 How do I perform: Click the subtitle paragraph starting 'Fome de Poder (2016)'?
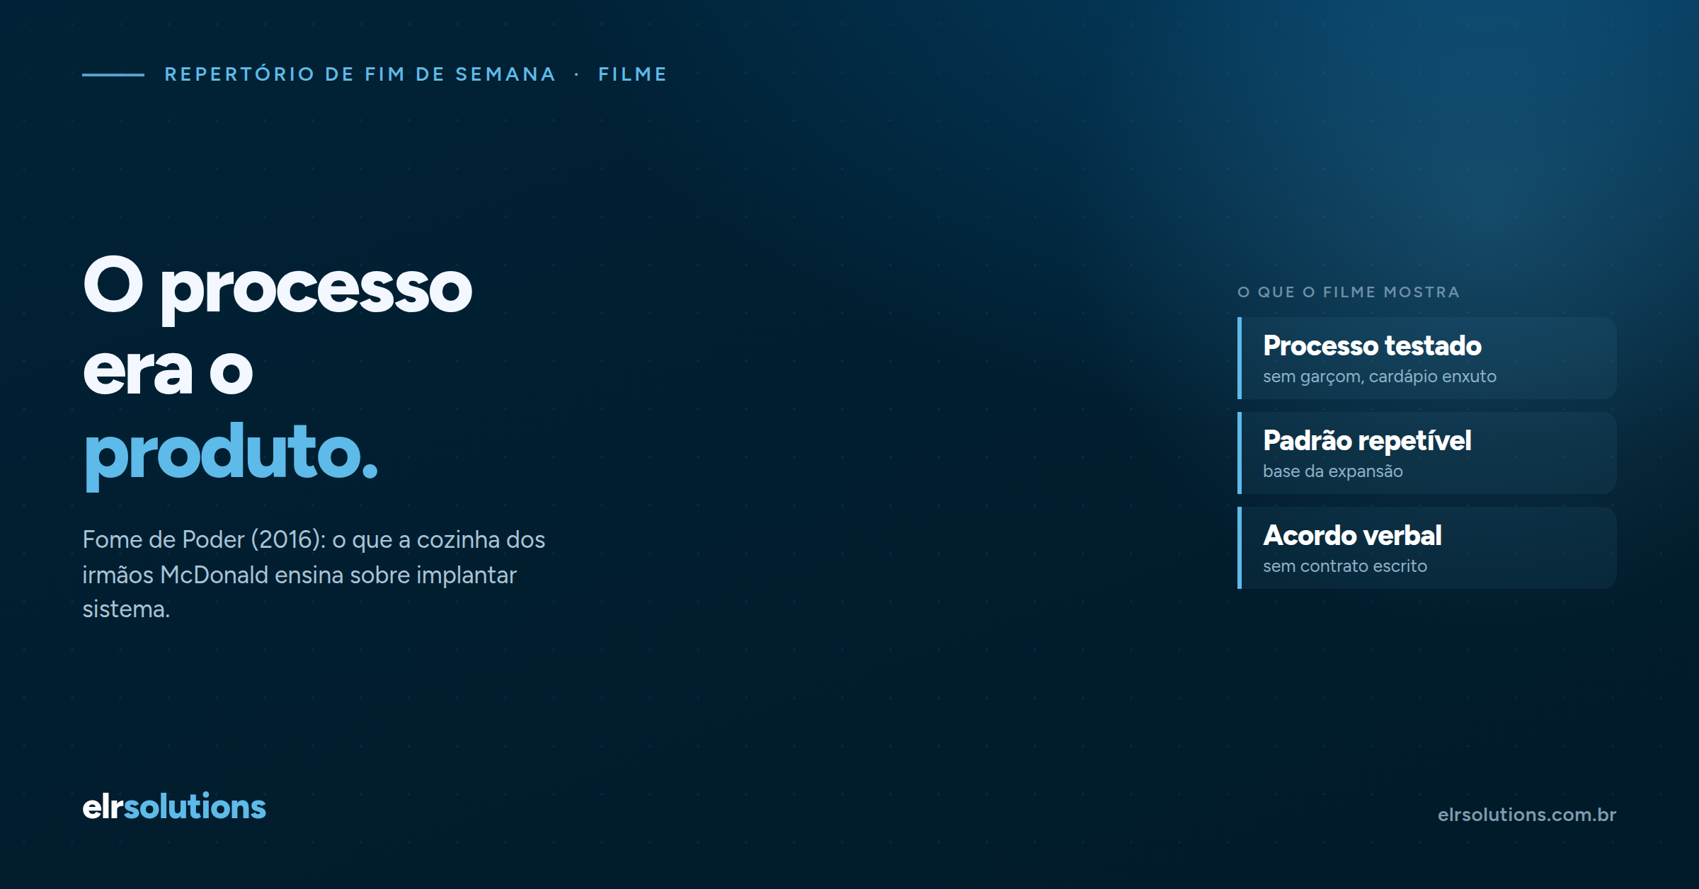(314, 574)
